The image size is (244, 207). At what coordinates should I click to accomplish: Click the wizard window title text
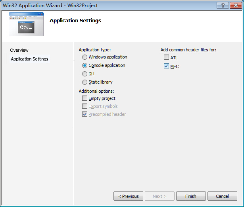50,6
